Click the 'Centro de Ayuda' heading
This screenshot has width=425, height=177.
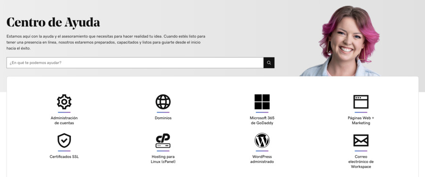click(53, 22)
